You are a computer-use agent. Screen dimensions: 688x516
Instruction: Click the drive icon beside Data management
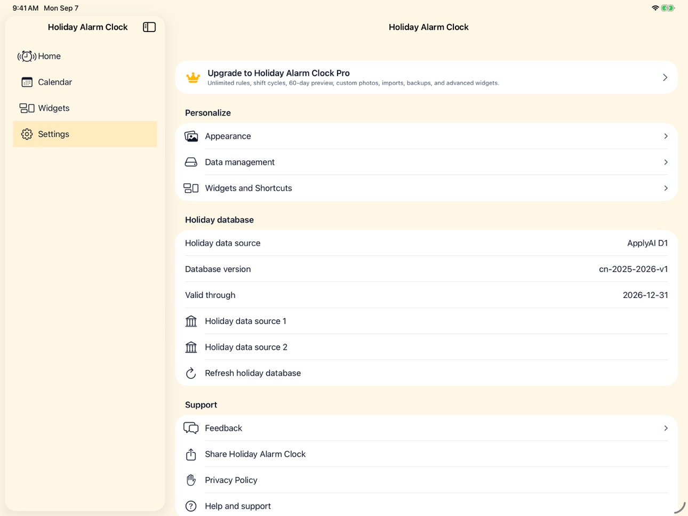[191, 162]
